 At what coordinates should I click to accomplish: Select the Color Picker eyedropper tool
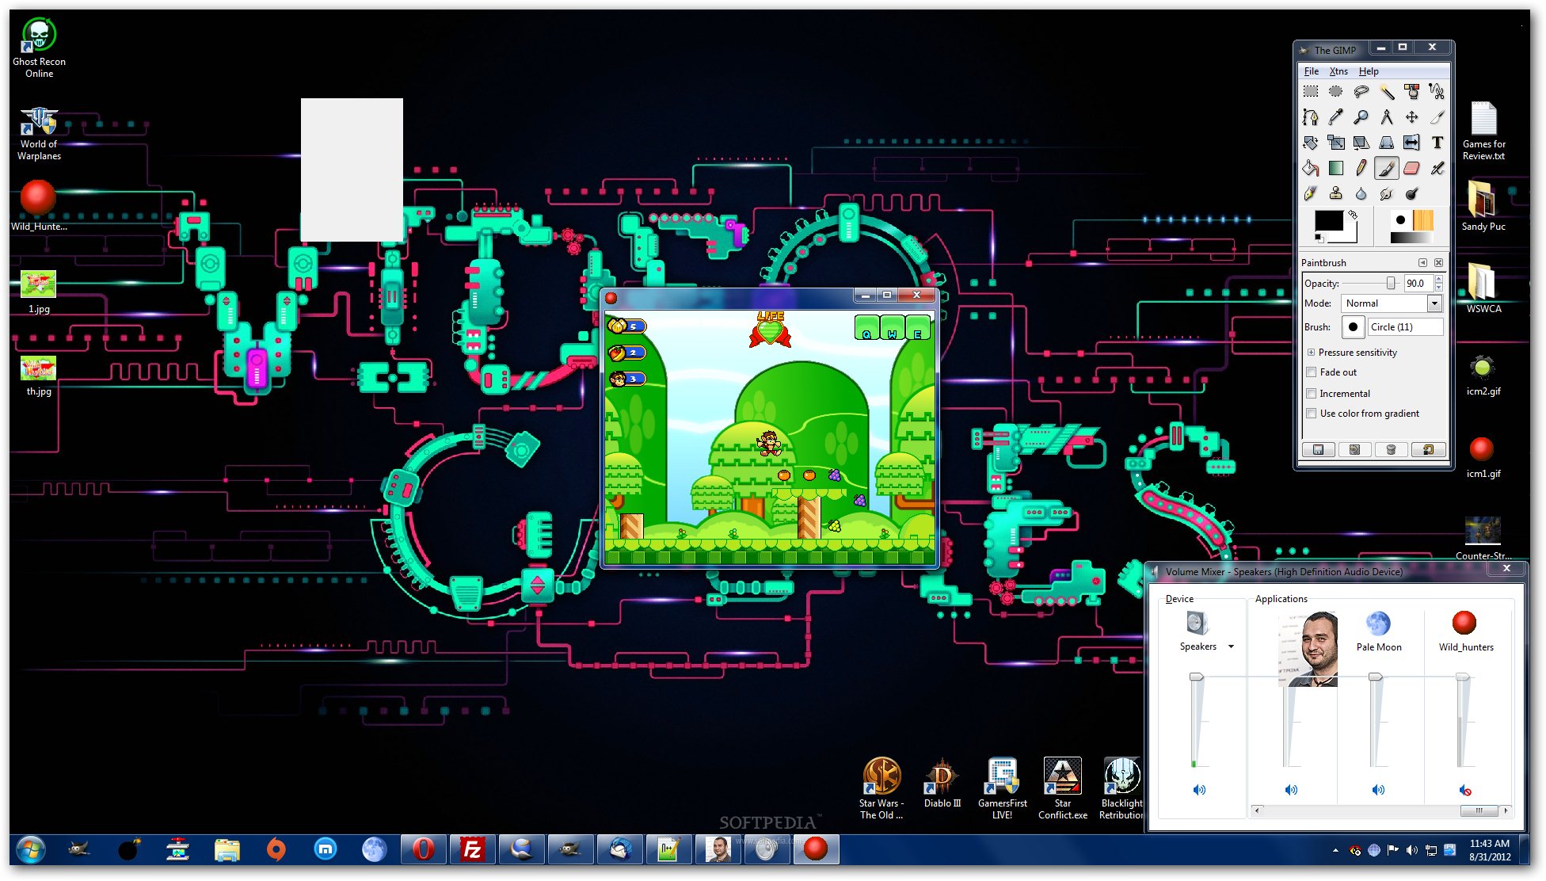tap(1336, 117)
